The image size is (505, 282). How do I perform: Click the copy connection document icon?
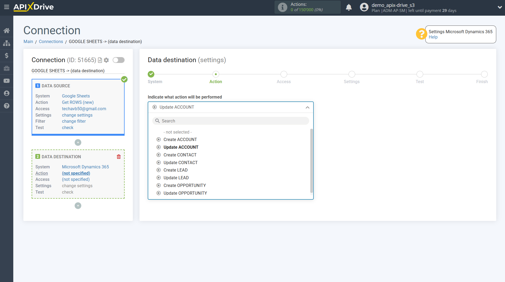100,60
